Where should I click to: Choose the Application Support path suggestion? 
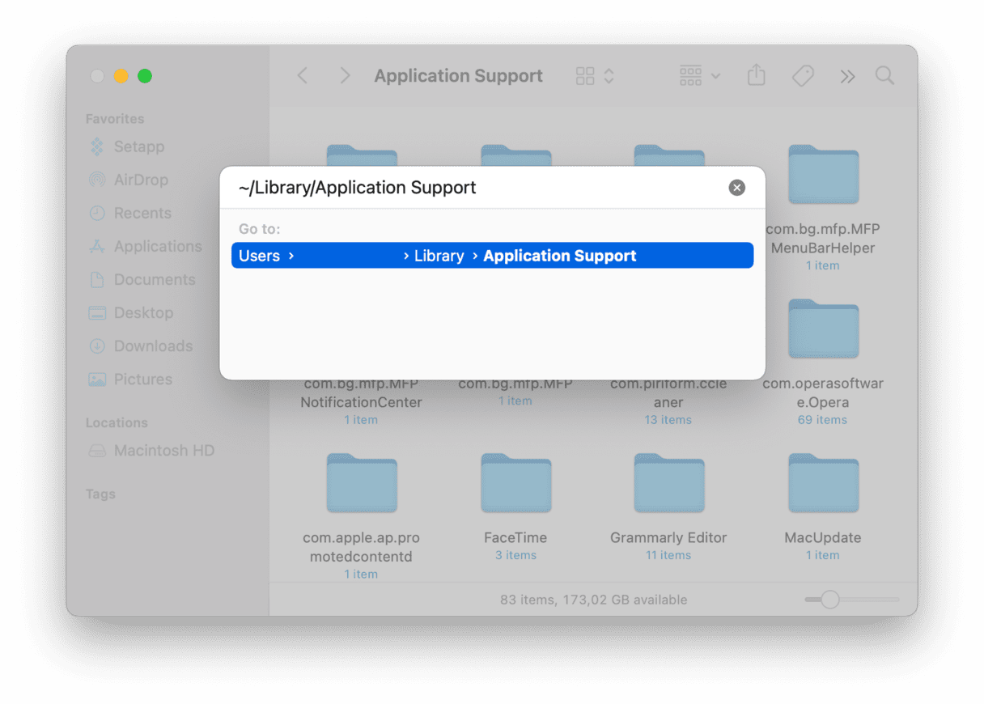point(492,256)
